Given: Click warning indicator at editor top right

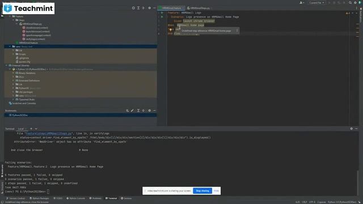Looking at the screenshot, I should 348,13.
